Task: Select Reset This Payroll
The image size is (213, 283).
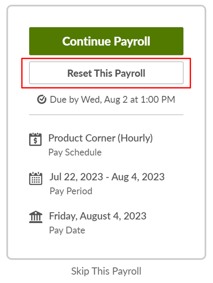Action: tap(106, 73)
